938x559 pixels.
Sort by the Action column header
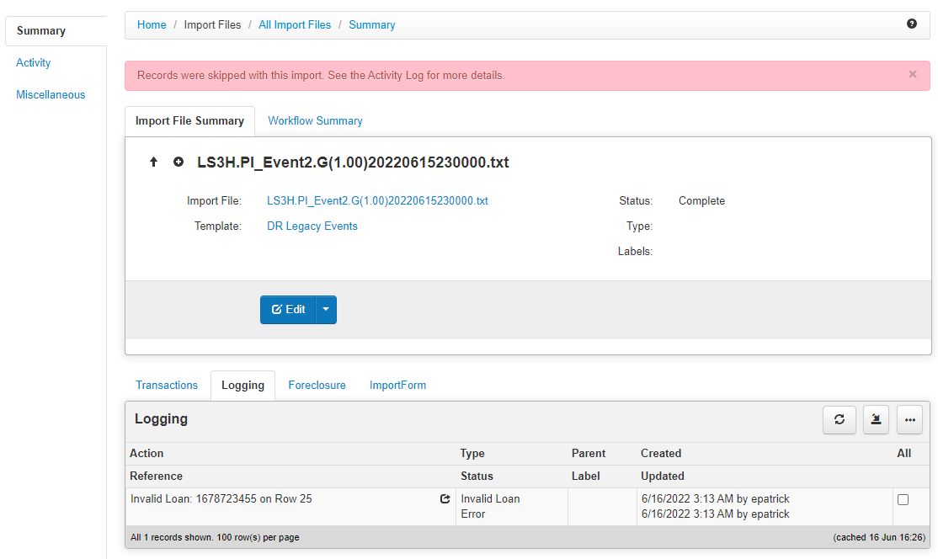[147, 453]
